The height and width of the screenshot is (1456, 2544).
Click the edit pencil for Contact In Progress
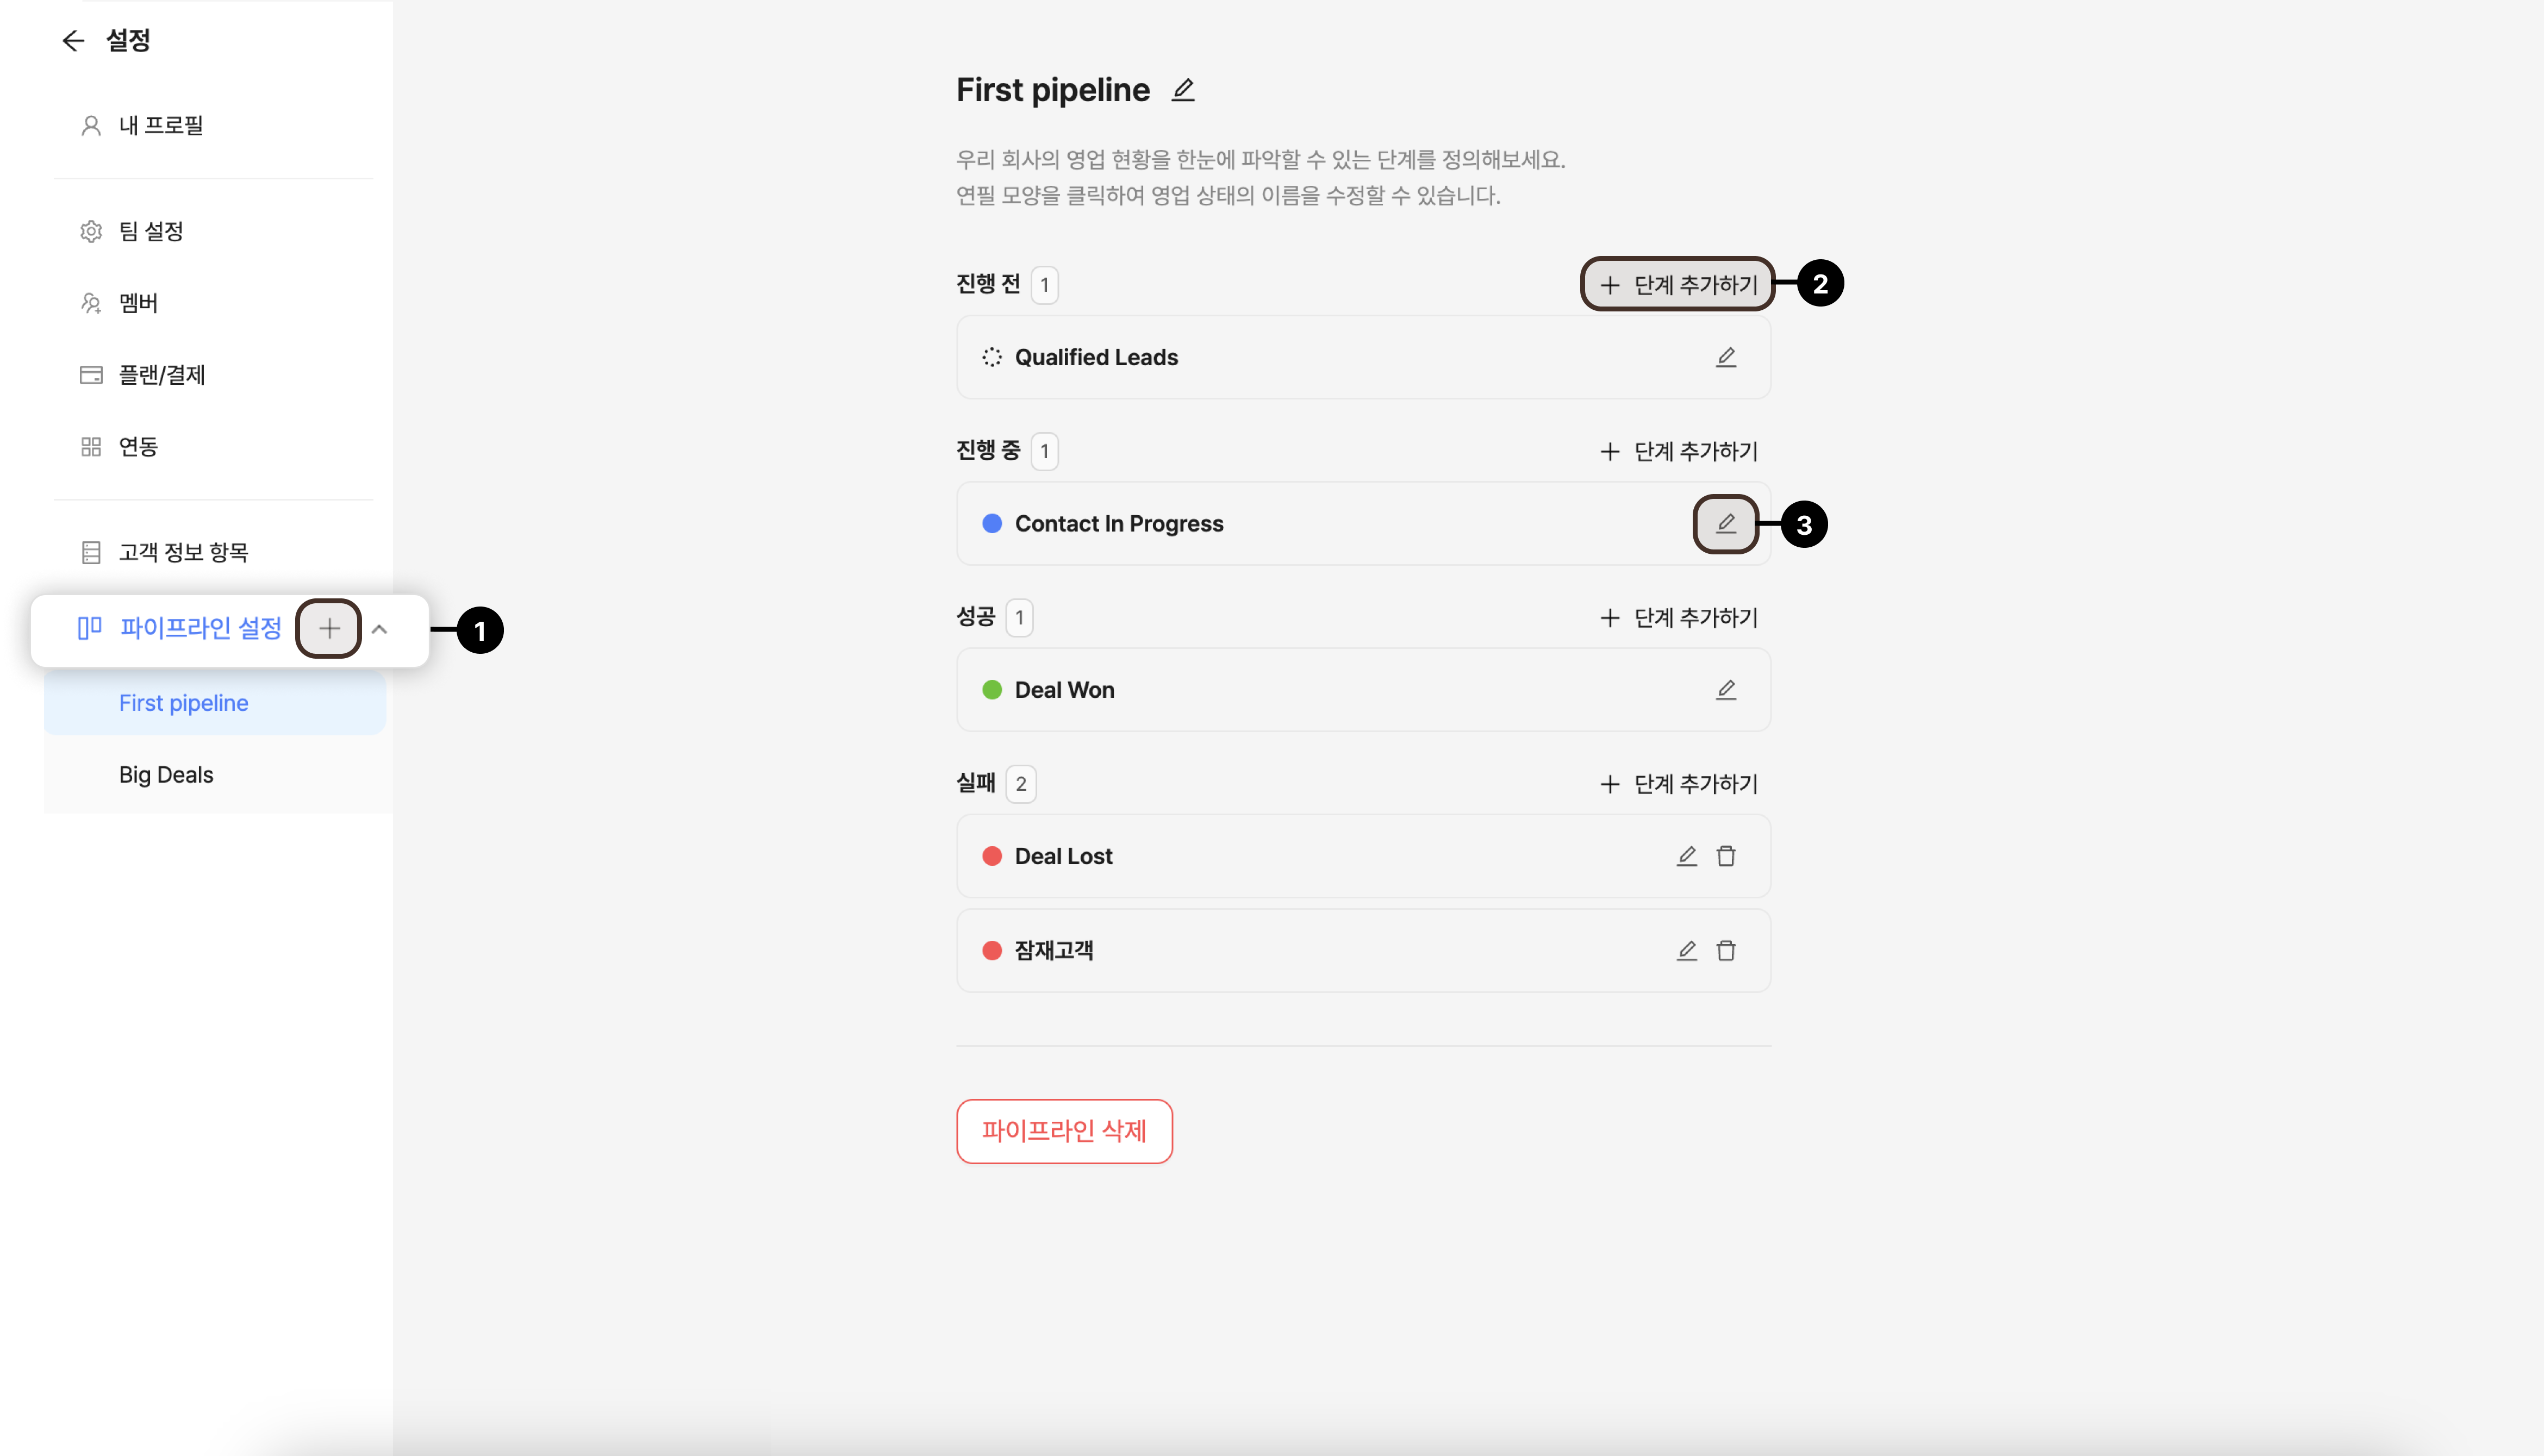pos(1725,523)
